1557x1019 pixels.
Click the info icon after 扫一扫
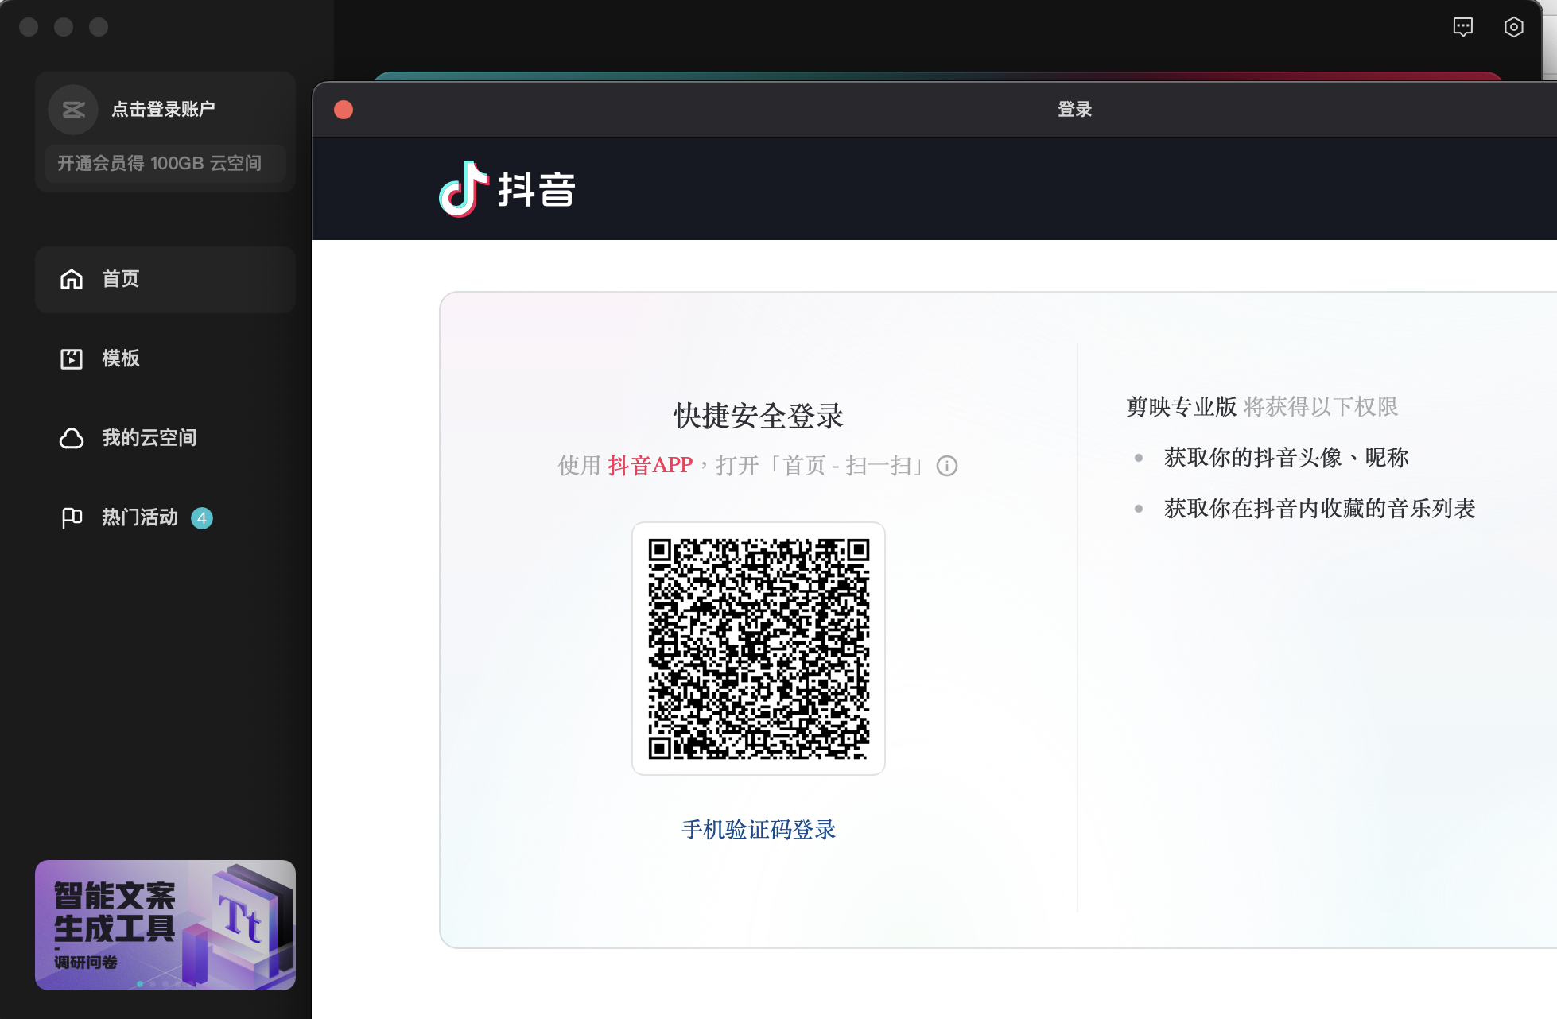[x=946, y=466]
